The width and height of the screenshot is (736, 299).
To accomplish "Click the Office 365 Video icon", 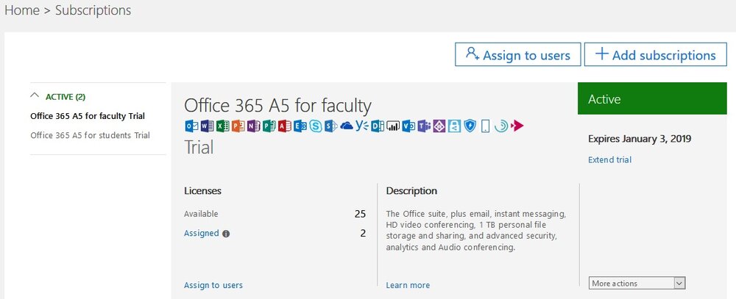I will (x=408, y=126).
